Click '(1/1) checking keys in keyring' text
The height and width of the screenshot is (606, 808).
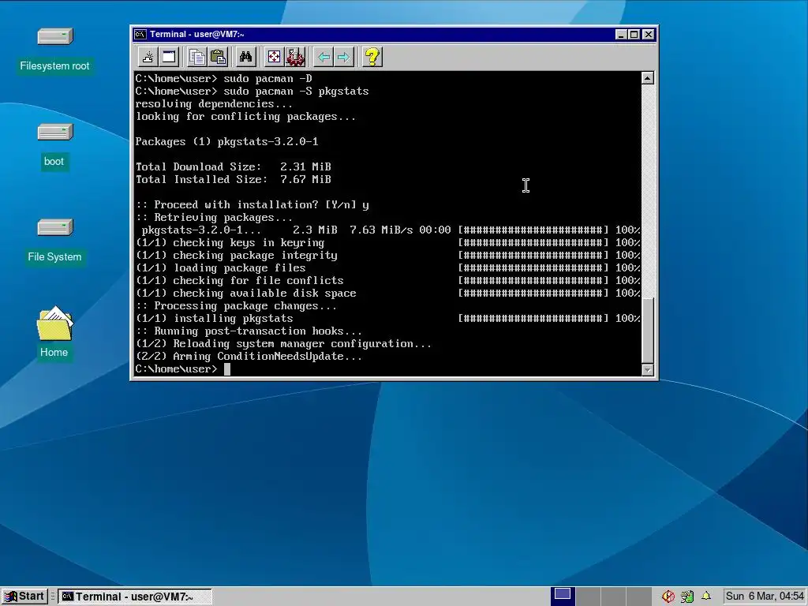tap(230, 243)
